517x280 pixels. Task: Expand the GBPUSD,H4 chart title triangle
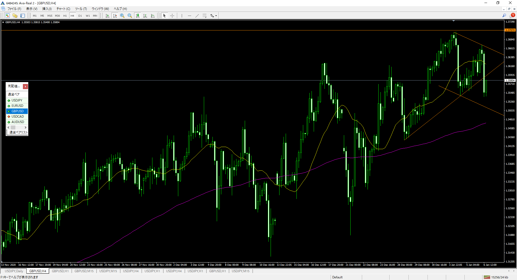pos(3,22)
